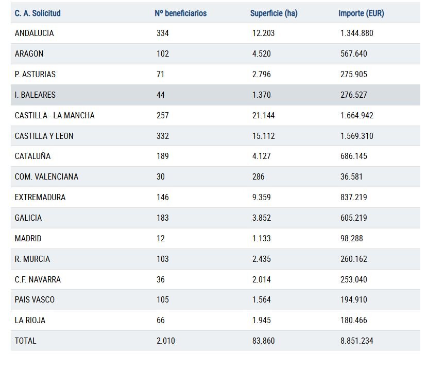Screen dimensions: 427x373
Task: Click PAIS VASCO row name
Action: click(35, 300)
